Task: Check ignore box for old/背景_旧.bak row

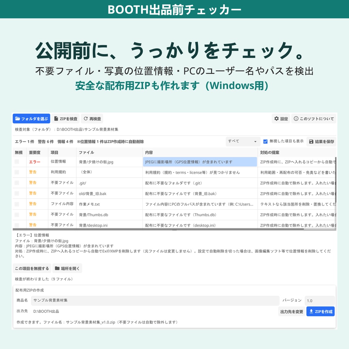Action: pyautogui.click(x=17, y=194)
